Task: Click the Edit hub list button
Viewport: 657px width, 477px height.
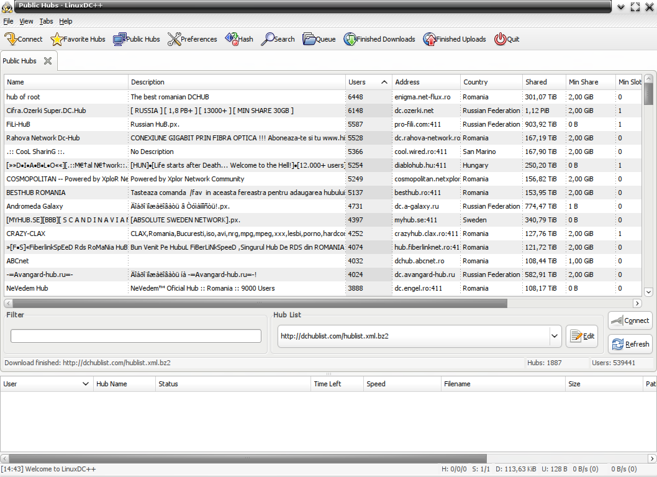Action: pos(582,336)
